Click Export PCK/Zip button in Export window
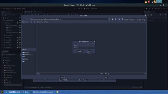Viewport: 168px width, 94px height. click(x=64, y=80)
